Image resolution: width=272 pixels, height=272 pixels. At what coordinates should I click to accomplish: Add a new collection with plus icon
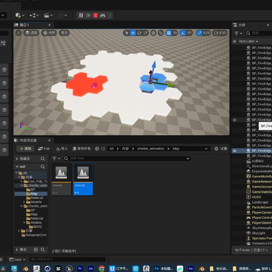click(x=36, y=250)
